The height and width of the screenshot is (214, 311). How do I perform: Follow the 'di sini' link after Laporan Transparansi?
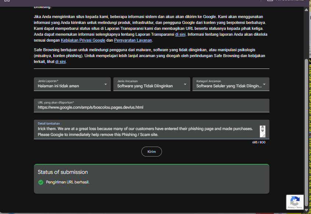tap(180, 34)
